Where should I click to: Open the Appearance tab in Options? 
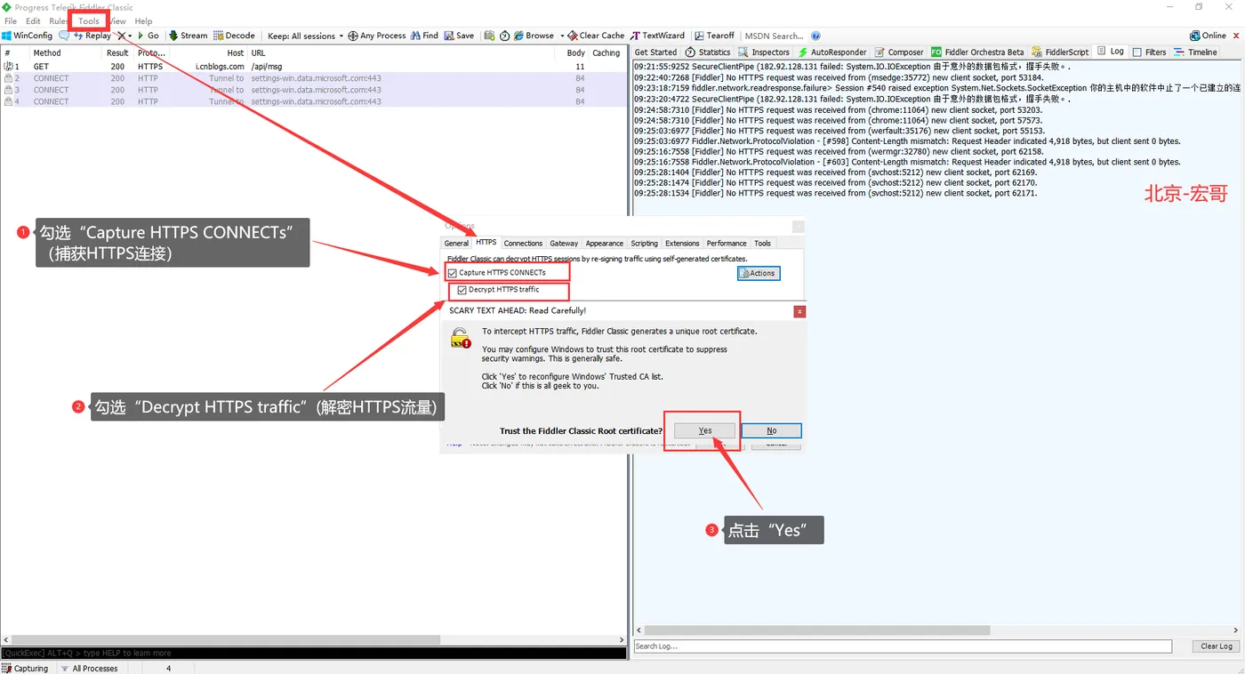(605, 244)
